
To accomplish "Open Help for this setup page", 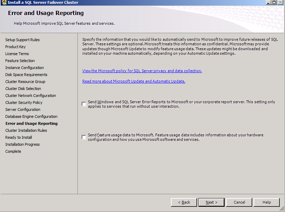I will 267,202.
